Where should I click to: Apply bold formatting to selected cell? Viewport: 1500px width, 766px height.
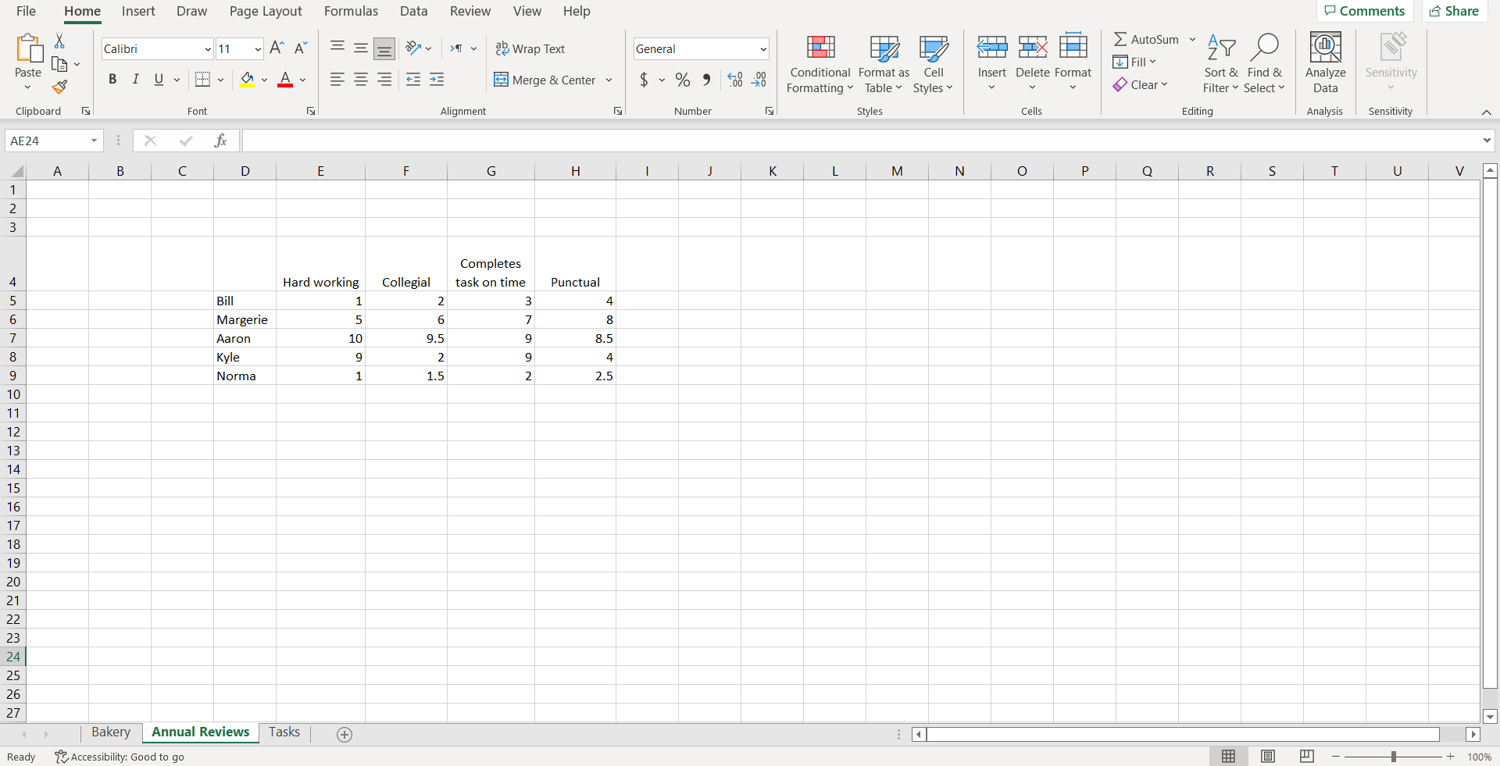point(112,79)
